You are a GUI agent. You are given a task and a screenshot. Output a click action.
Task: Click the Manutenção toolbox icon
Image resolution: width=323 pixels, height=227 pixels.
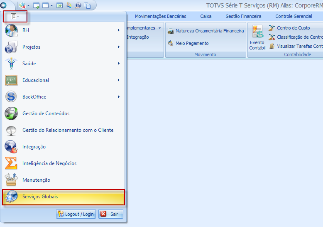11,180
